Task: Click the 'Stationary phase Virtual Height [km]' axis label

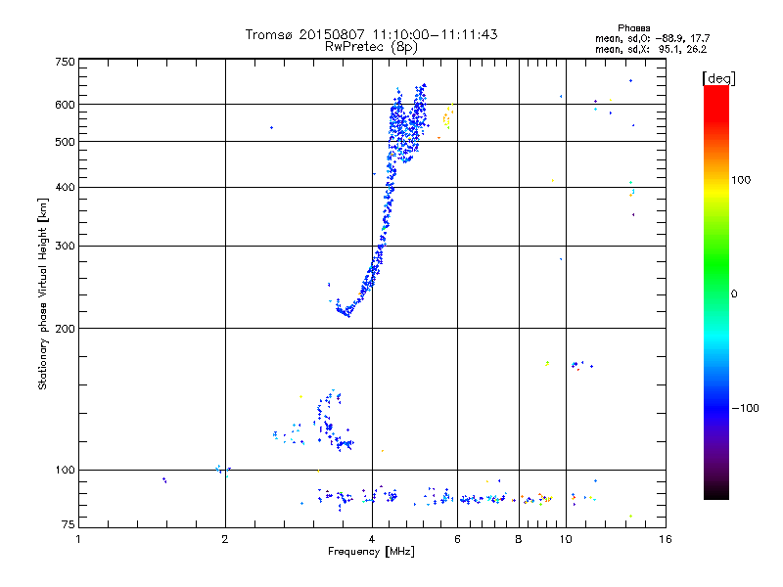Action: pyautogui.click(x=43, y=294)
